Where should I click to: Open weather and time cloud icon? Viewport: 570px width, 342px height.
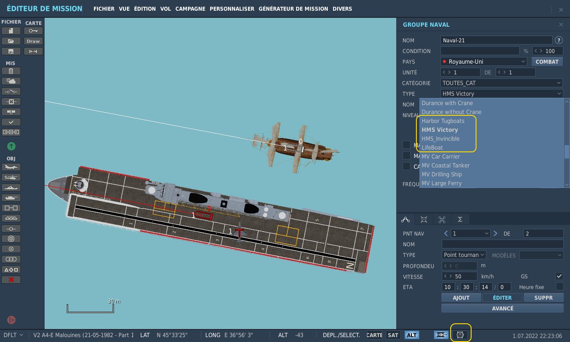click(x=11, y=81)
